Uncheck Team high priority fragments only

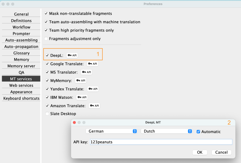tap(46, 30)
